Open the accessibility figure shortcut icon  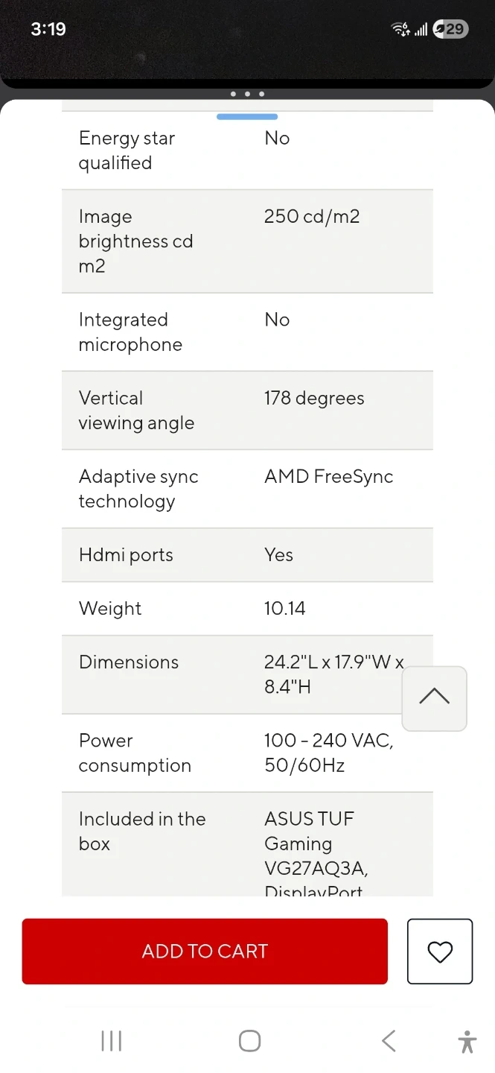(x=467, y=1041)
